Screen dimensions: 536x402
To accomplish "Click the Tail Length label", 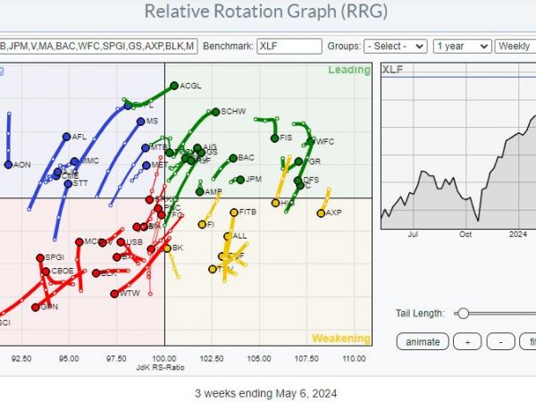I will 420,314.
